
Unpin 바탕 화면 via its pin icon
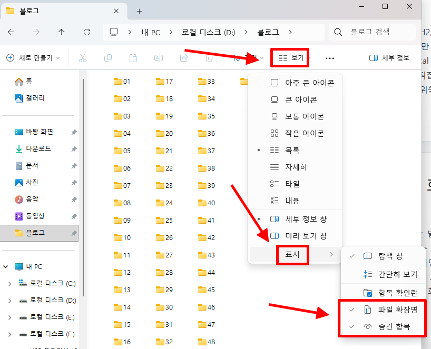[x=74, y=132]
